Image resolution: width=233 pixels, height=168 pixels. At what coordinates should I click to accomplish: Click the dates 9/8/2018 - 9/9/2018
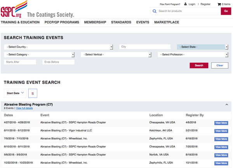coord(16,155)
